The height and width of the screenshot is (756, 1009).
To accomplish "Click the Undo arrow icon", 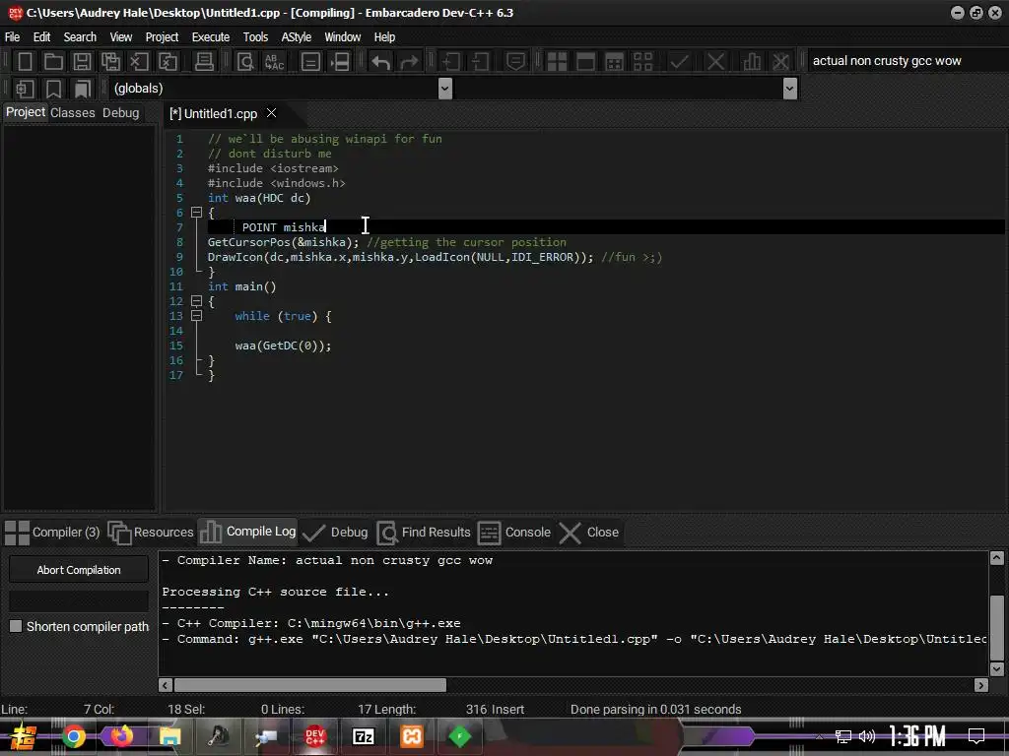I will [x=381, y=62].
